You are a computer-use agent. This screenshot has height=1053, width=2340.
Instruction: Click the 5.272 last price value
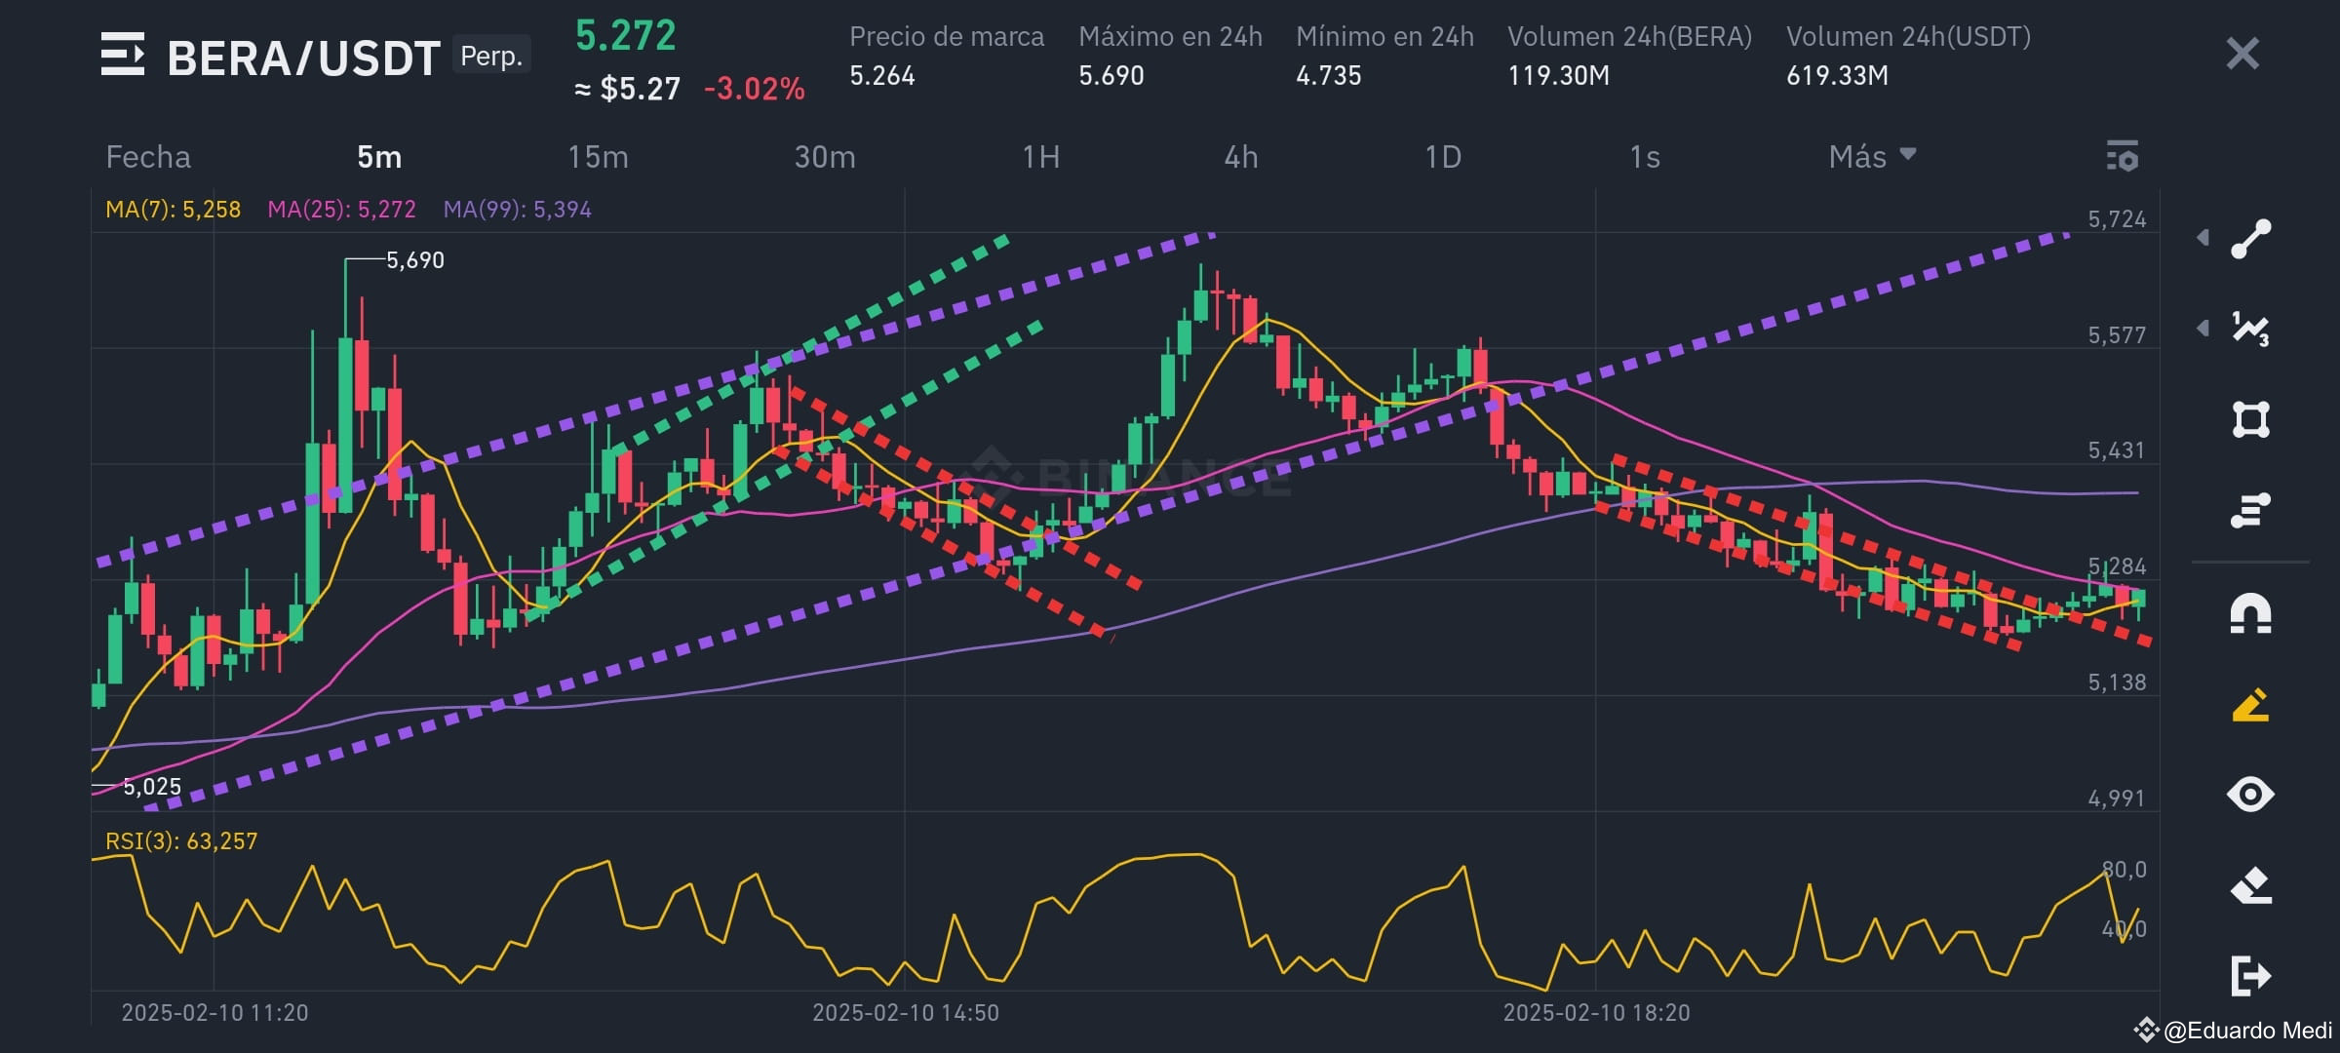tap(625, 36)
